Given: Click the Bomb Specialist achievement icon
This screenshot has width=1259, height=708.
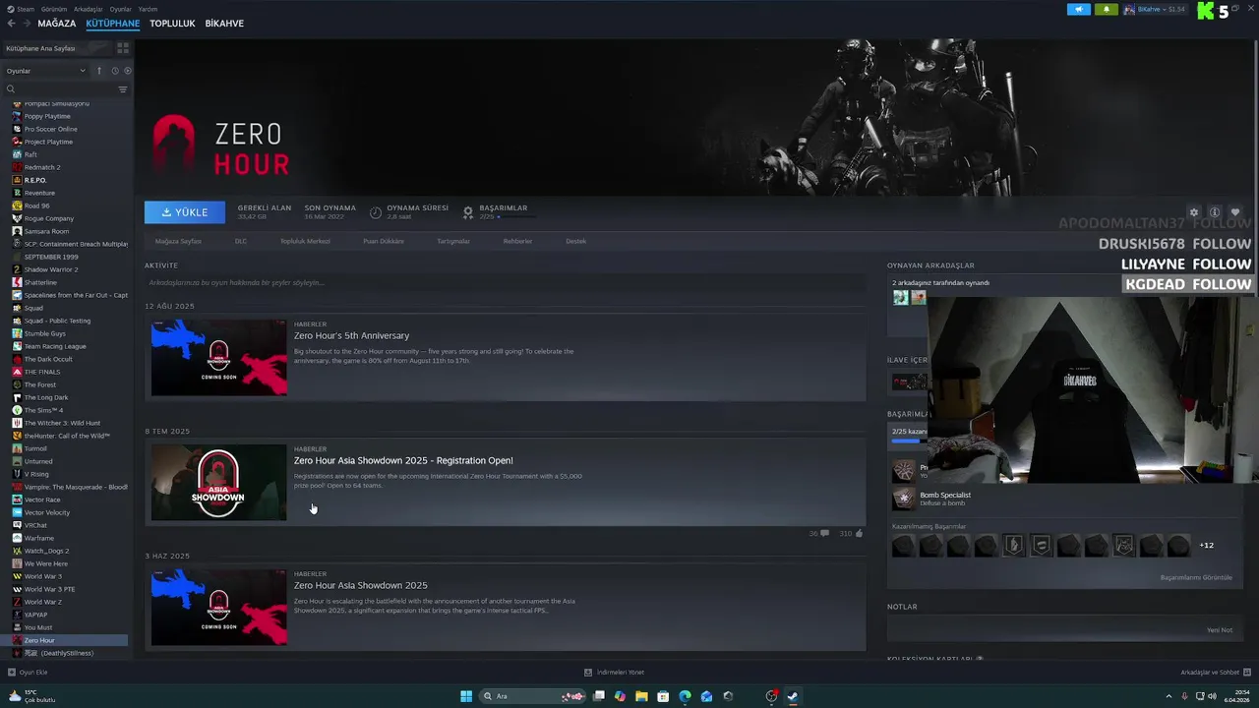Looking at the screenshot, I should pos(903,499).
